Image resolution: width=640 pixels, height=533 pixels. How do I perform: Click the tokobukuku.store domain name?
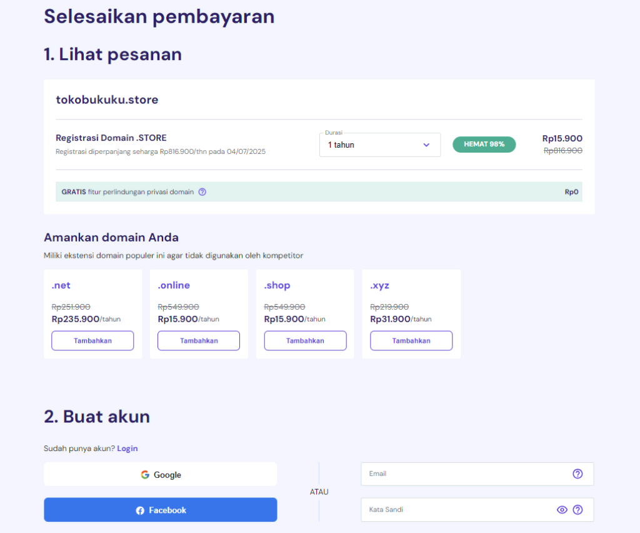coord(107,99)
